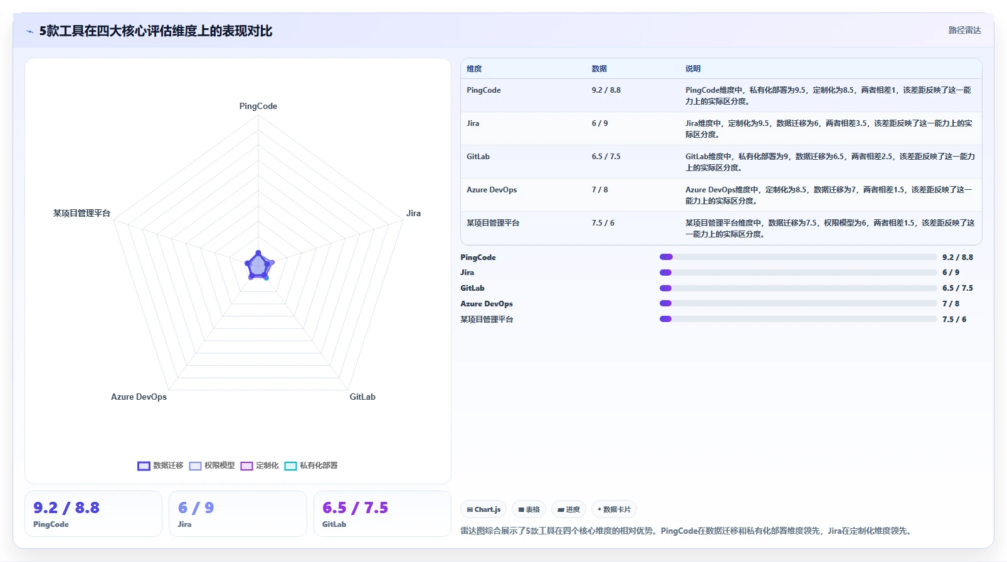Click progress list label Azure DevOps
1007x562 pixels.
coord(487,304)
